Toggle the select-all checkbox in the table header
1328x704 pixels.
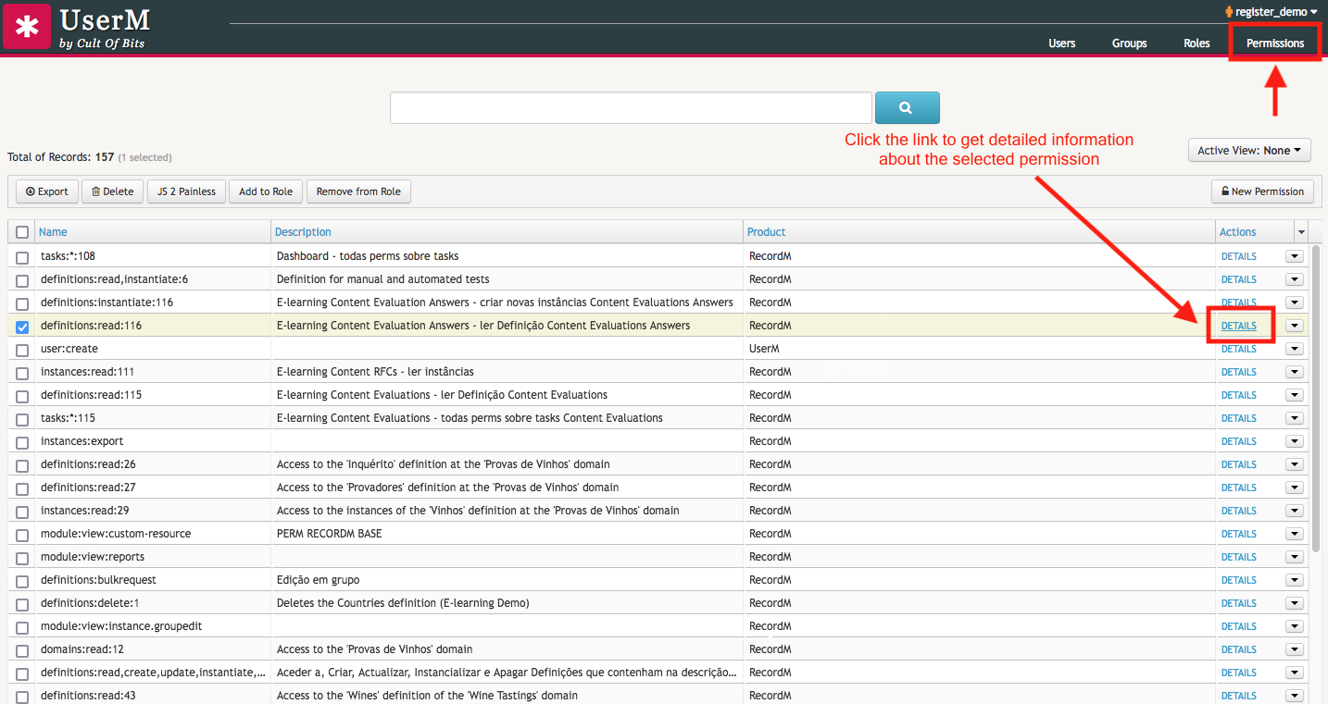pos(22,232)
